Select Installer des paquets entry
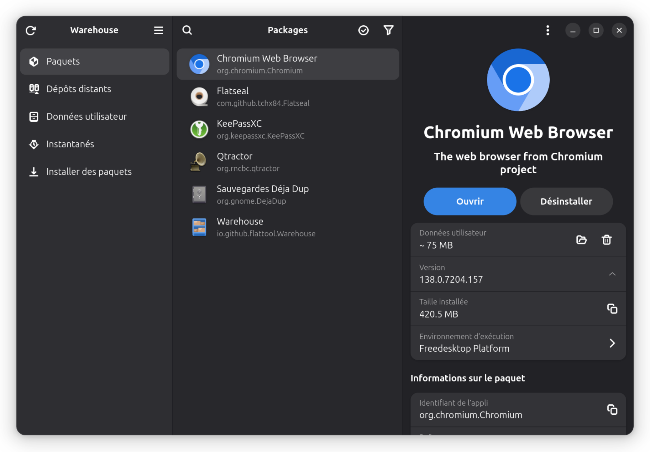The width and height of the screenshot is (650, 452). (89, 172)
